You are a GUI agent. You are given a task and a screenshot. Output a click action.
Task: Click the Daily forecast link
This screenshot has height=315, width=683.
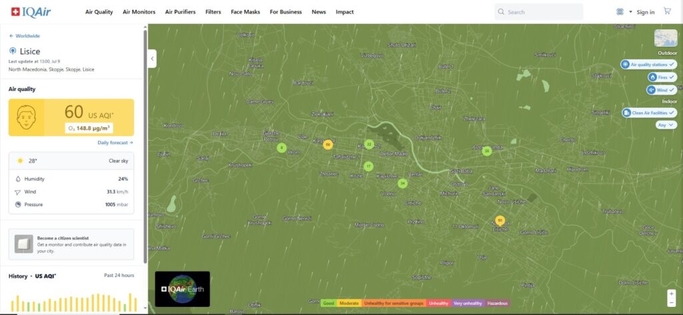tap(115, 143)
